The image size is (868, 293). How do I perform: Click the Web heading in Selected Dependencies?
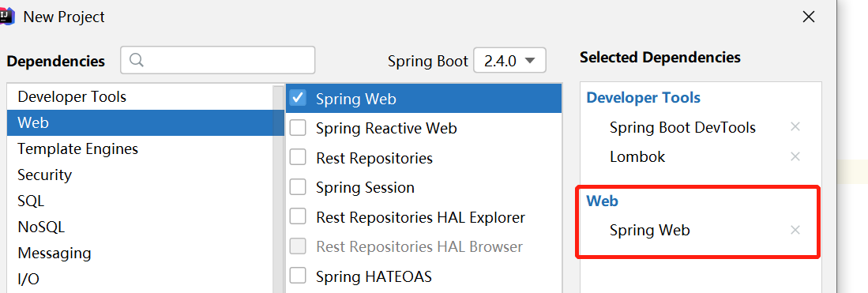pyautogui.click(x=603, y=201)
